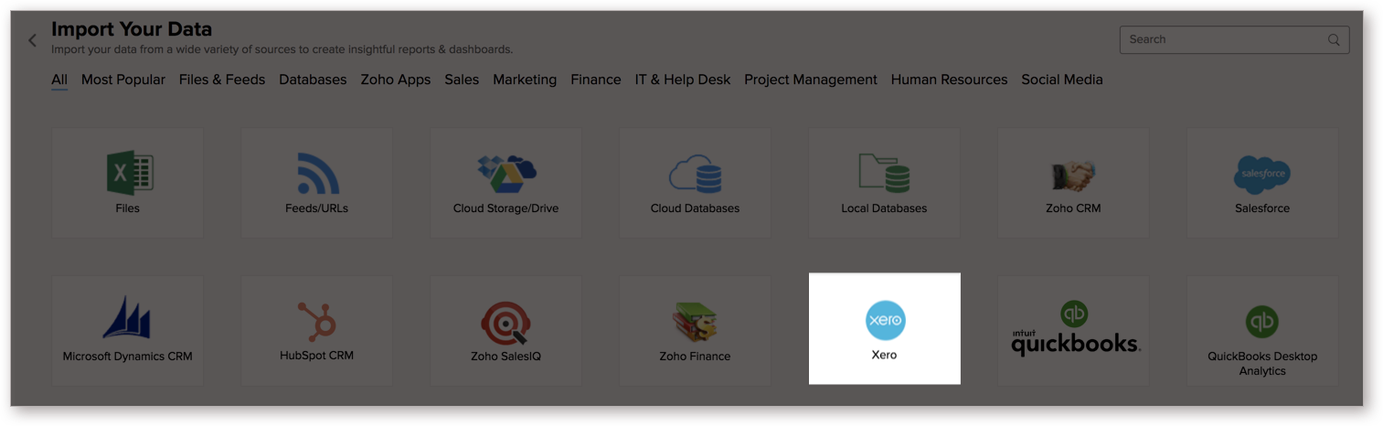Switch to the Databases tab
Image resolution: width=1383 pixels, height=426 pixels.
(x=313, y=80)
